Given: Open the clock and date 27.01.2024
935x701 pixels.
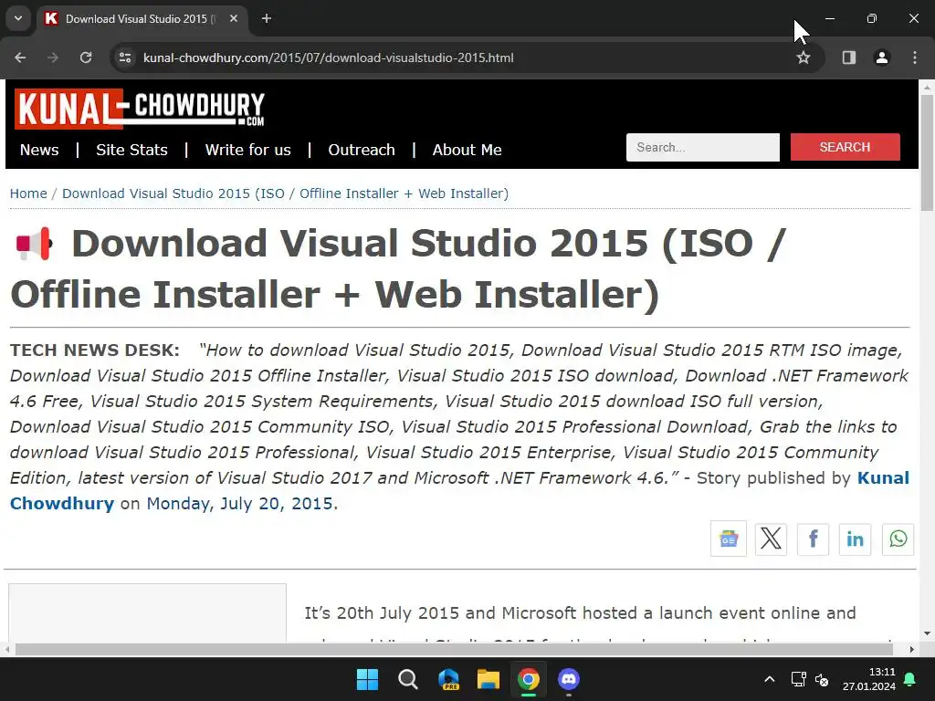Looking at the screenshot, I should tap(869, 679).
